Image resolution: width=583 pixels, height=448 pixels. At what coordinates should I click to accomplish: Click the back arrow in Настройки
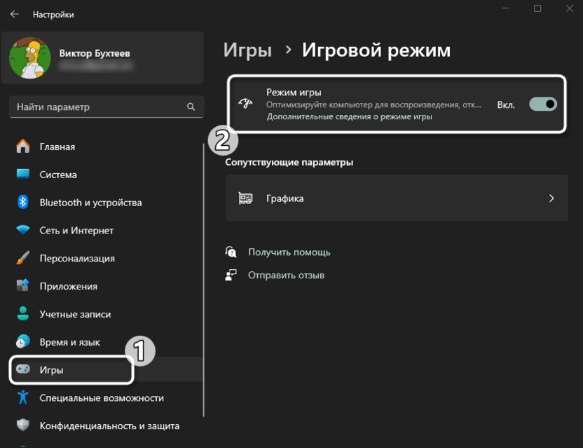click(14, 14)
